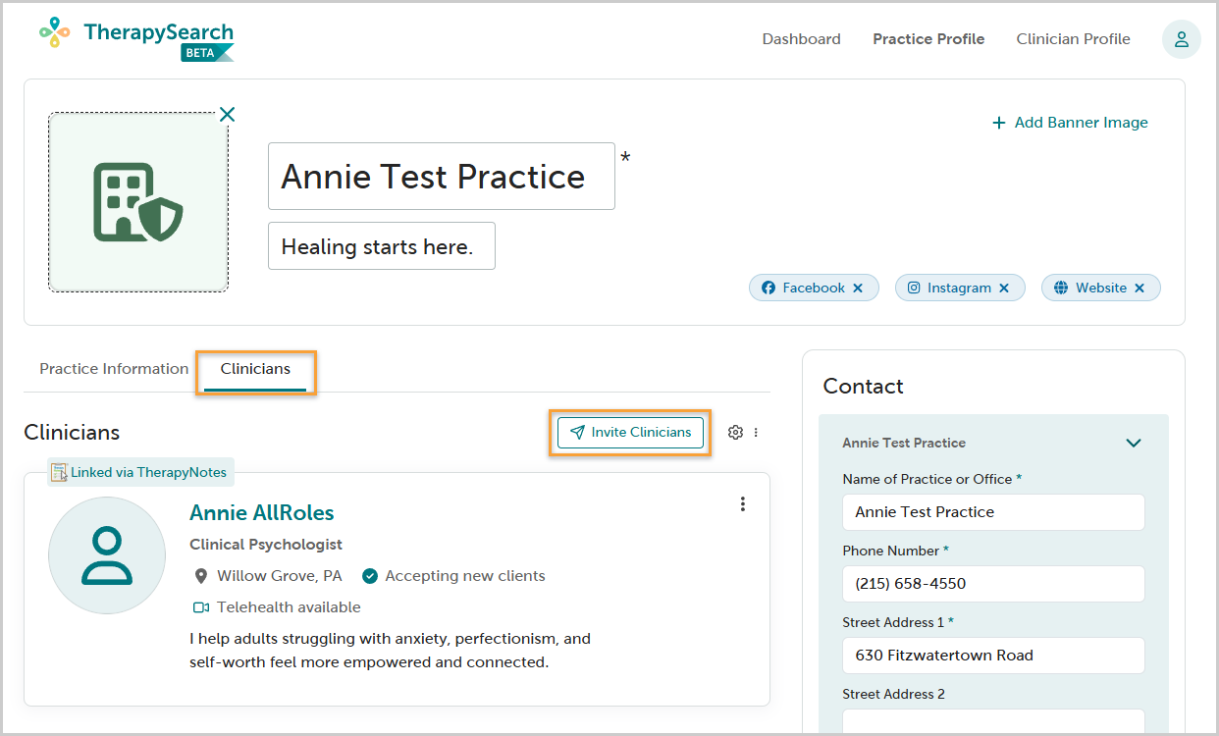Viewport: 1219px width, 736px height.
Task: Open the user account avatar menu
Action: tap(1181, 39)
